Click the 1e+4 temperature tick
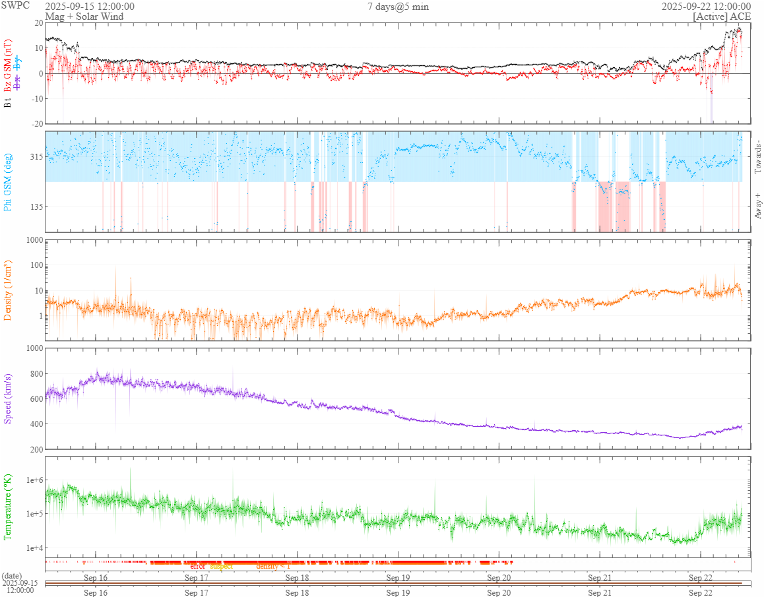764x597 pixels. pos(34,548)
